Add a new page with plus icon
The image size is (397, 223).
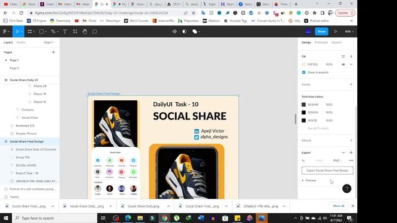[x=53, y=52]
